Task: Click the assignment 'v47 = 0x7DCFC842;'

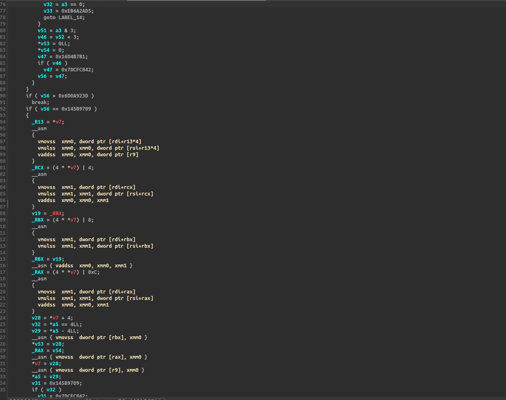Action: point(68,70)
